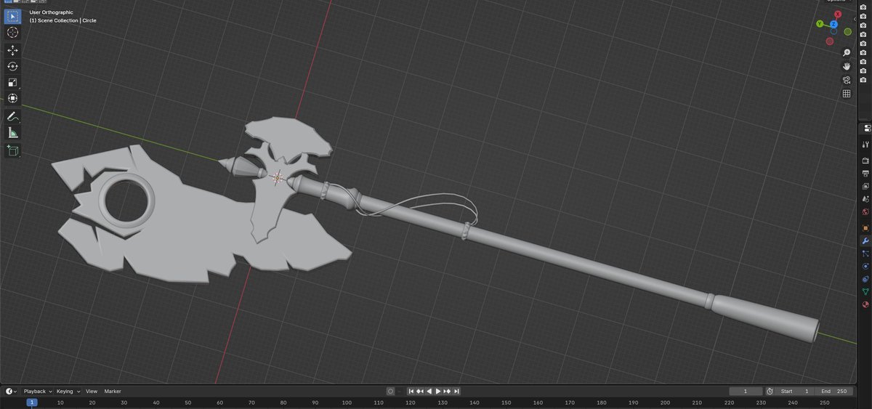Viewport: 872px width, 409px height.
Task: Click the blue playhead at frame 1
Action: point(31,402)
